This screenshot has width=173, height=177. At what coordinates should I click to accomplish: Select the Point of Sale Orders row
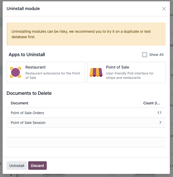coord(27,113)
